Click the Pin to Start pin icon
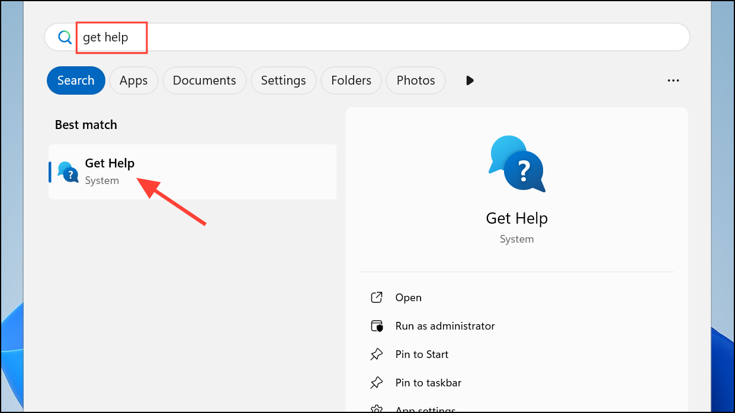Viewport: 735px width, 413px height. tap(377, 354)
